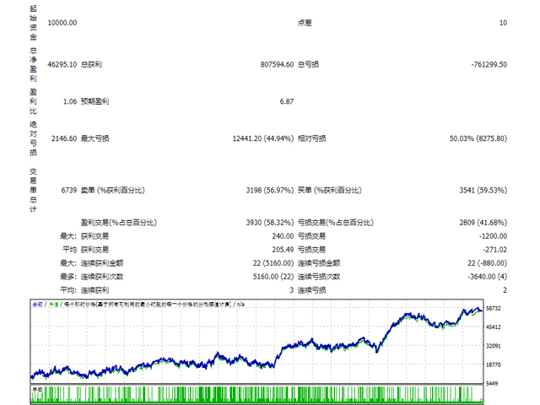Click the 卖单 (%获利百分比) label
The width and height of the screenshot is (540, 405).
point(113,191)
